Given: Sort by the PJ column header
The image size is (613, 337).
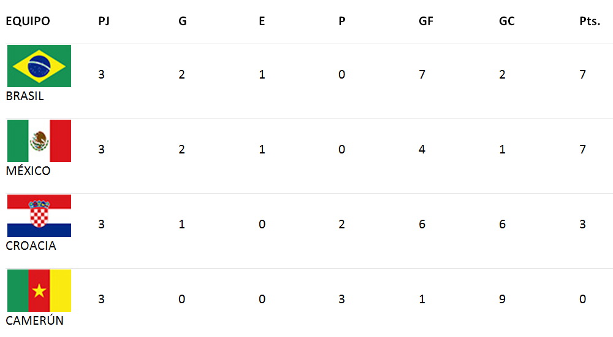Looking at the screenshot, I should pyautogui.click(x=104, y=21).
